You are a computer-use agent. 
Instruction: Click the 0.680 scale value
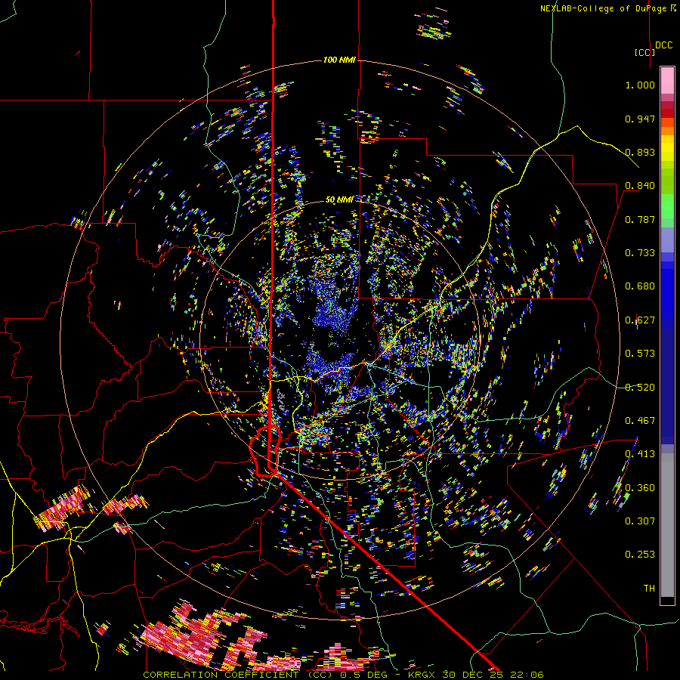coord(640,286)
